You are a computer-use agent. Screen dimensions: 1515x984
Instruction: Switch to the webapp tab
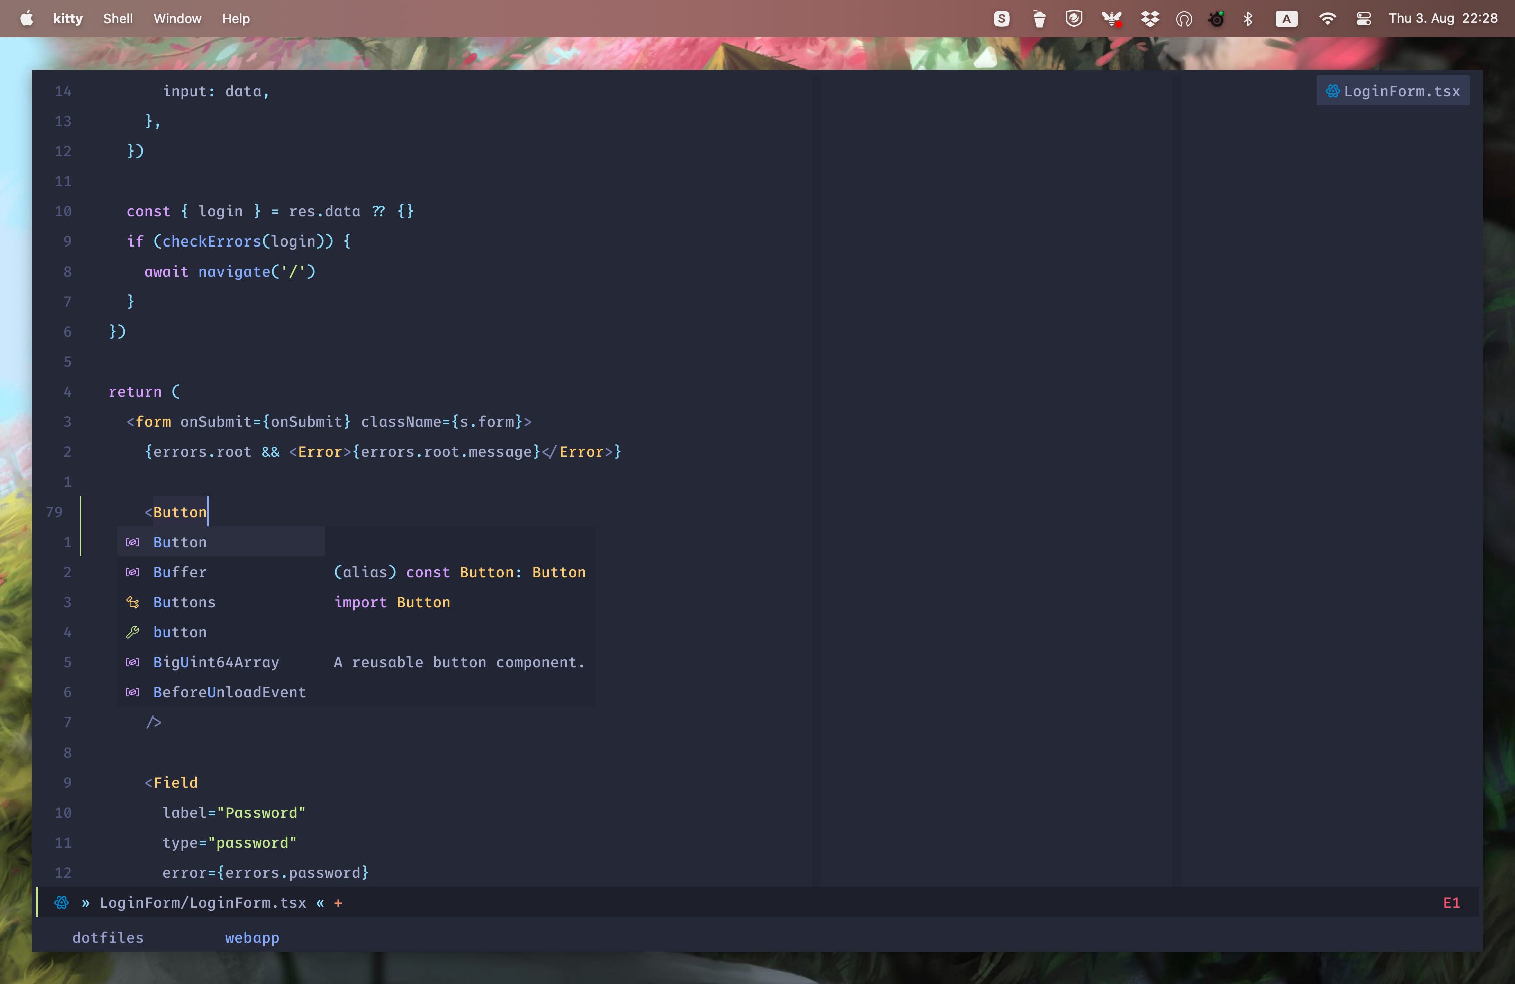point(252,937)
